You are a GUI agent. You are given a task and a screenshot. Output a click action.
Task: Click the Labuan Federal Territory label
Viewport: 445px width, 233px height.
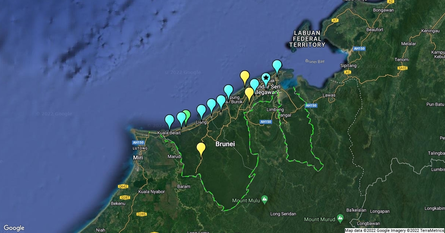pos(307,39)
